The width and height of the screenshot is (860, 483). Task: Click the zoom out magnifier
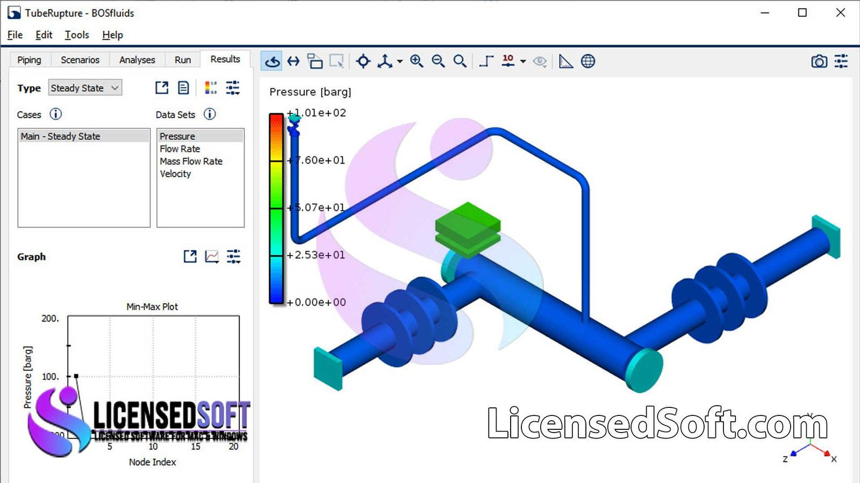(438, 61)
